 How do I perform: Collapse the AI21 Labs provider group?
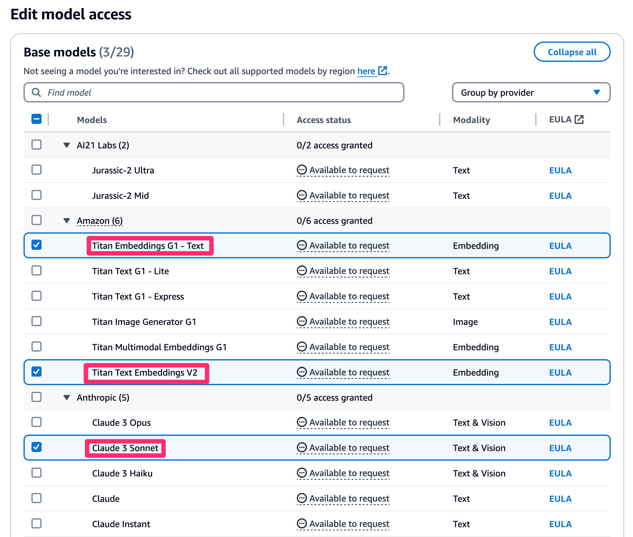pos(67,145)
